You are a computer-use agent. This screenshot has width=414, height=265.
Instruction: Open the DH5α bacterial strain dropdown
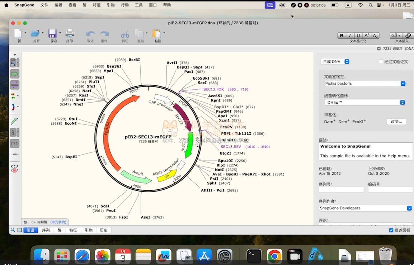pos(365,103)
